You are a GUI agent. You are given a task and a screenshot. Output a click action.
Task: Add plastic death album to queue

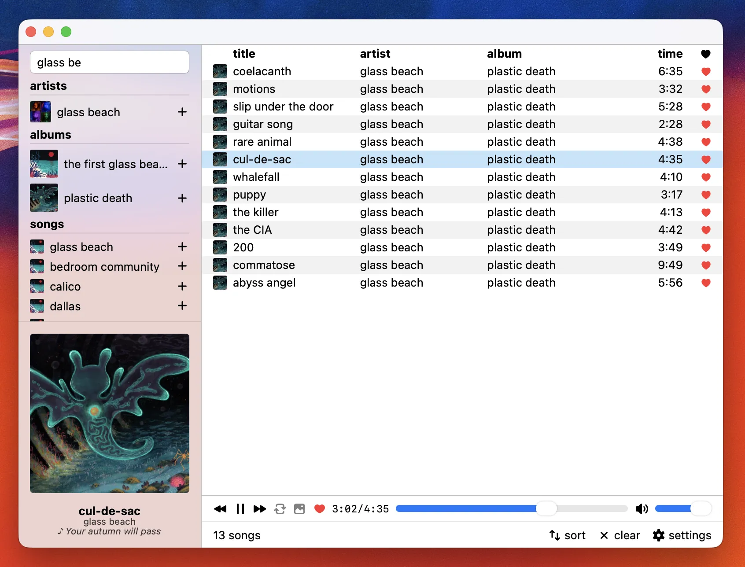coord(182,198)
